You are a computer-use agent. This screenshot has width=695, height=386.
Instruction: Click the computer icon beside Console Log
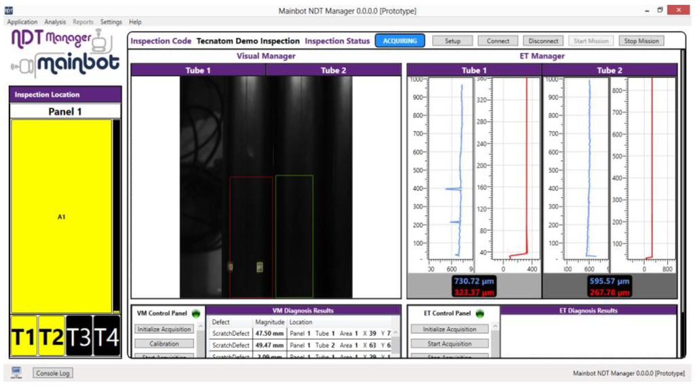click(17, 372)
